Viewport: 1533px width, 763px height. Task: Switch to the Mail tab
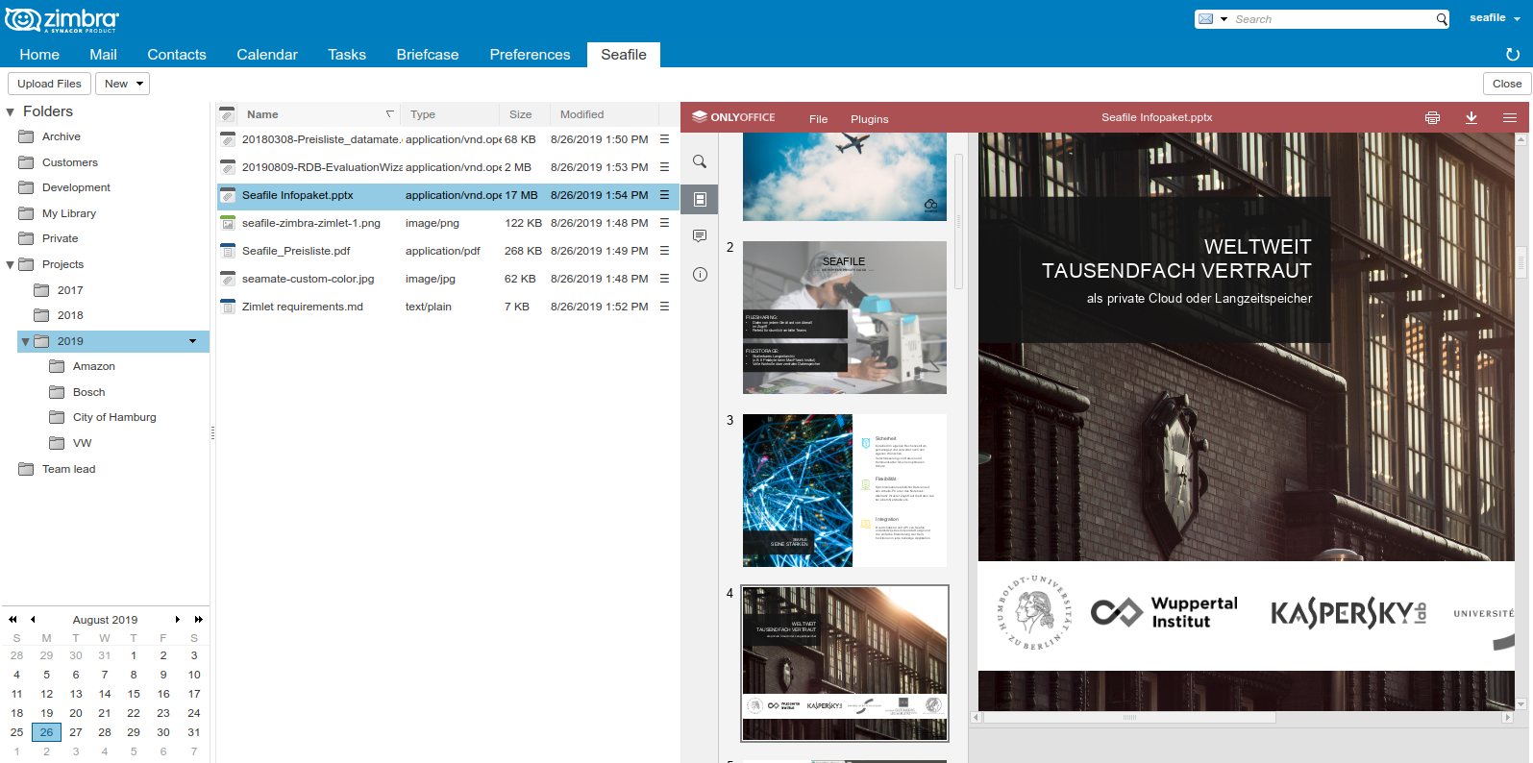tap(103, 55)
